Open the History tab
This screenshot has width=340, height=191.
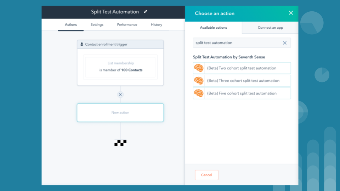coord(157,25)
